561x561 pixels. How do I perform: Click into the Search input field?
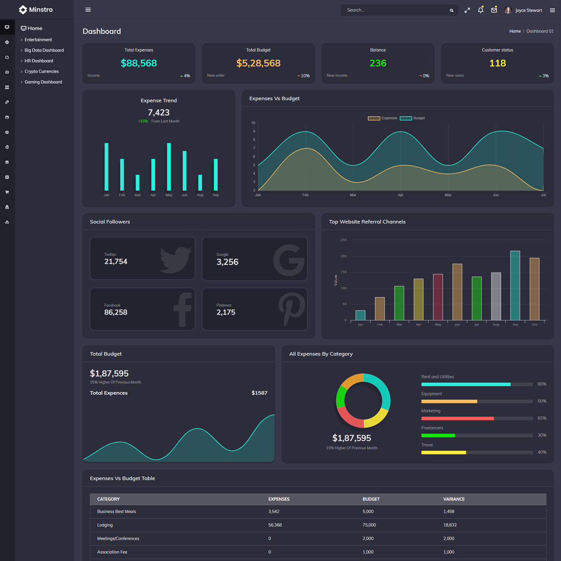(x=395, y=10)
